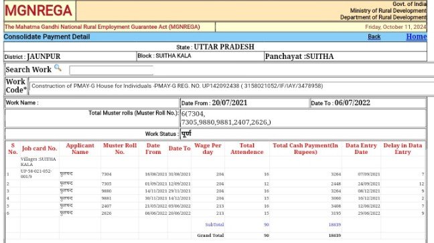
Task: Go back using the Back link
Action: click(374, 37)
